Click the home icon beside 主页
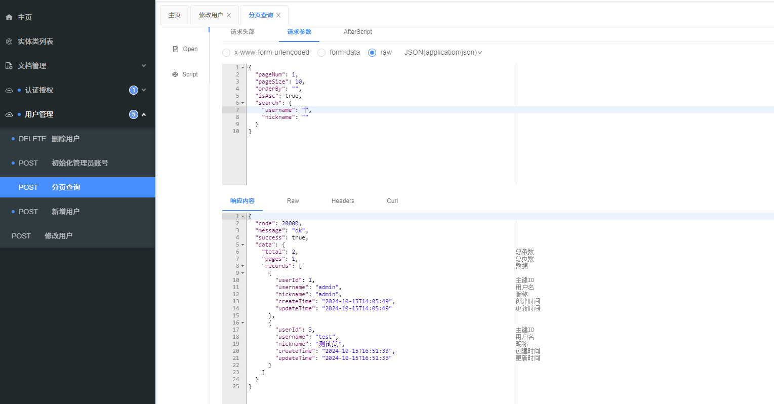The width and height of the screenshot is (774, 404). 9,17
